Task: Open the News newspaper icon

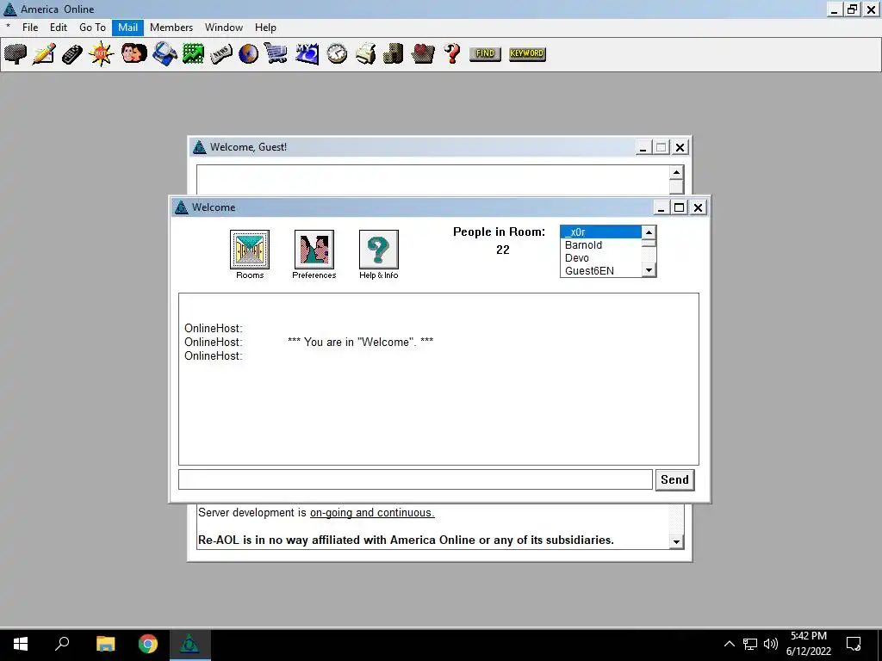Action: coord(221,54)
